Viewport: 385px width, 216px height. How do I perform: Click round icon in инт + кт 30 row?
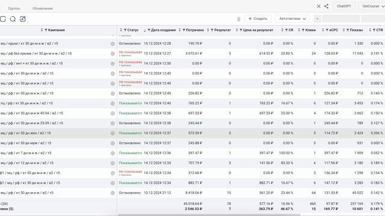click(x=112, y=64)
